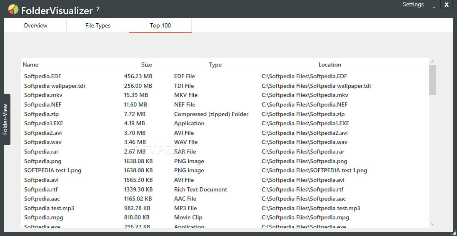Image resolution: width=457 pixels, height=236 pixels.
Task: Switch to the Overview tab
Action: click(35, 25)
